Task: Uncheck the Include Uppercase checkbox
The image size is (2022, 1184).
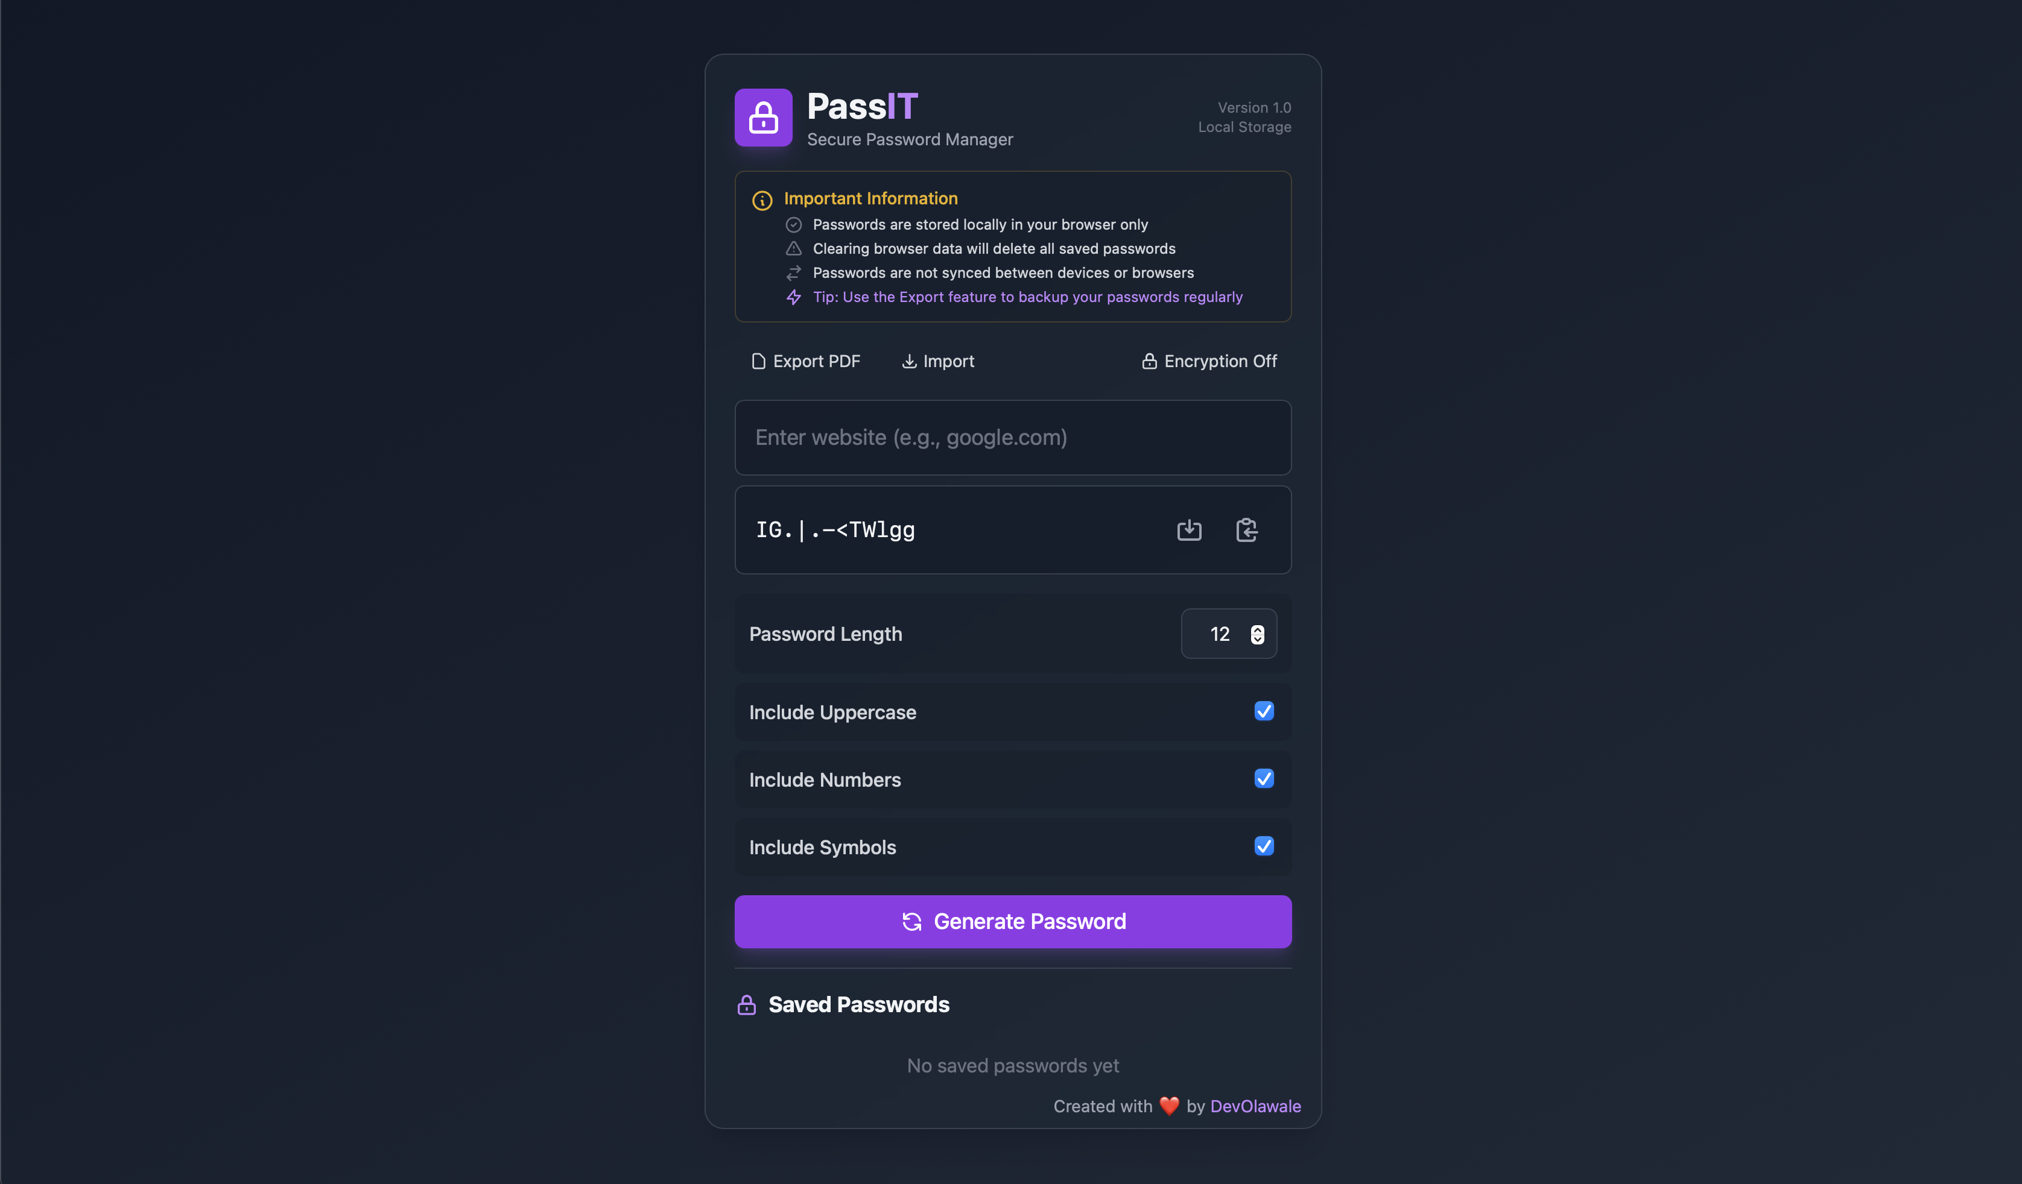Action: pos(1264,711)
